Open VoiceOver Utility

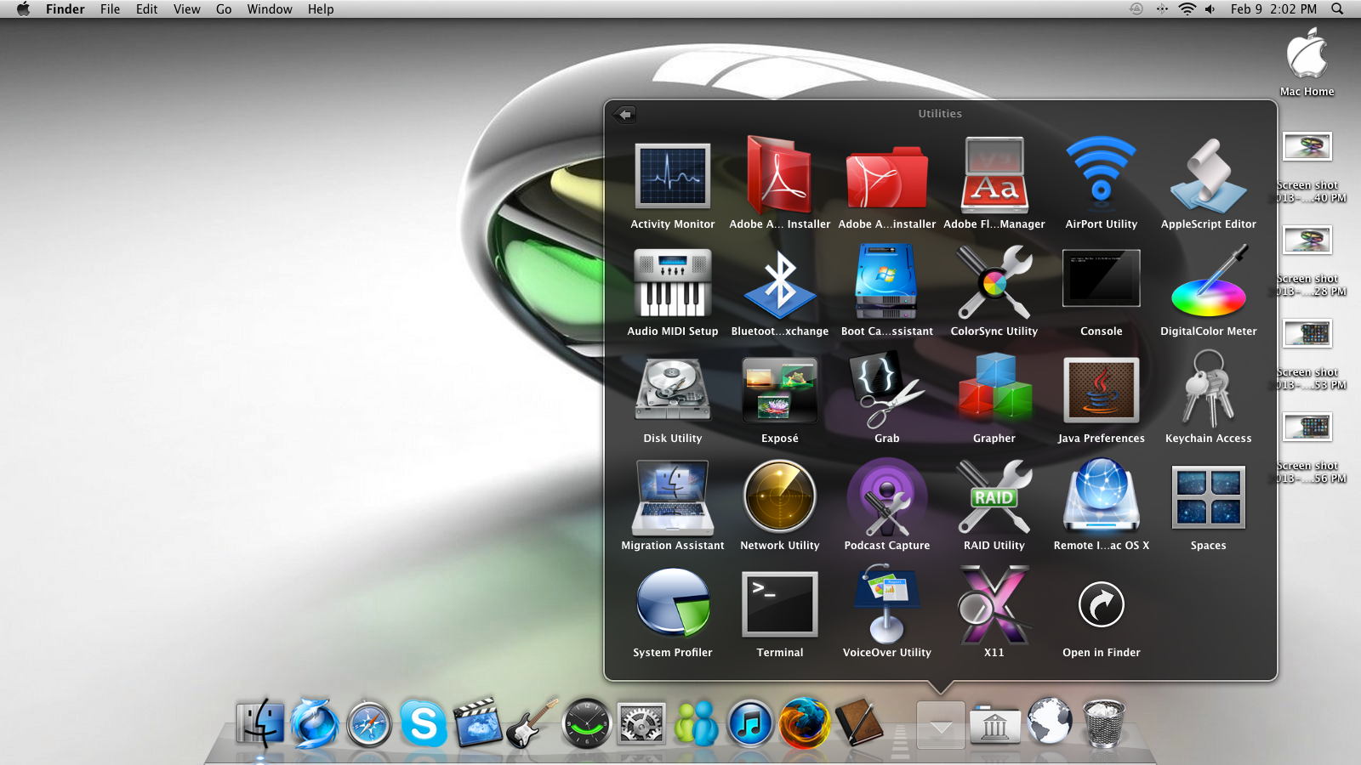pos(886,604)
